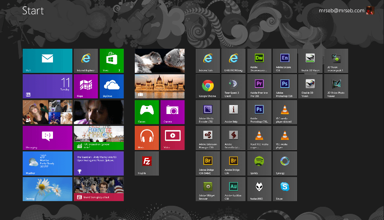Open the Xbox Games tile
Image resolution: width=384 pixels, height=220 pixels.
point(147,112)
